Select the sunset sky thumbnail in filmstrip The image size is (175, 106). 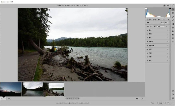11,89
